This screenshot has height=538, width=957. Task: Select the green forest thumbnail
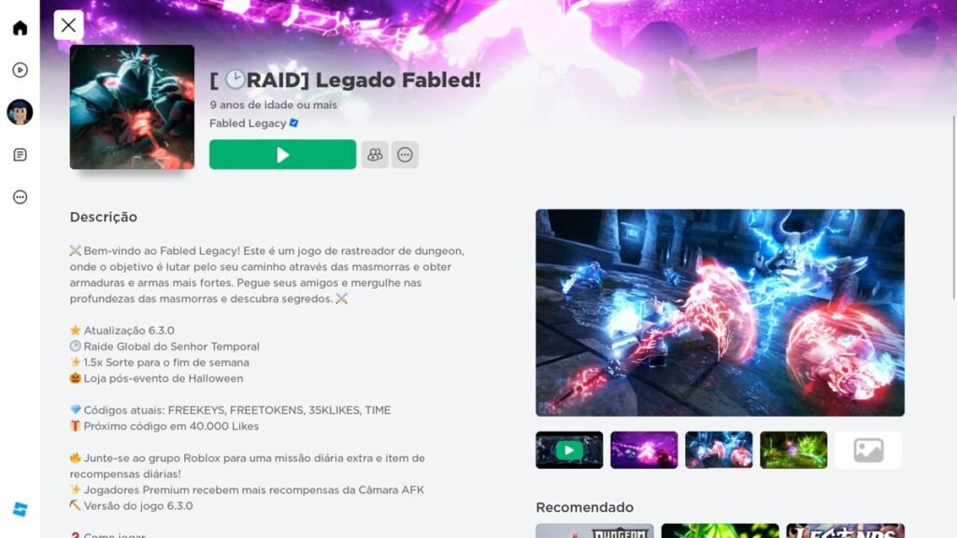[x=793, y=450]
